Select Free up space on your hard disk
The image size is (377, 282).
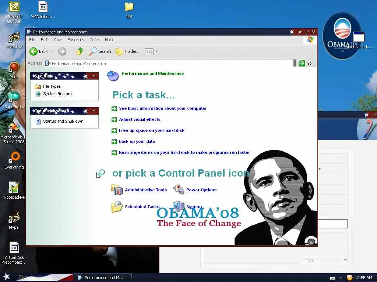pos(152,130)
